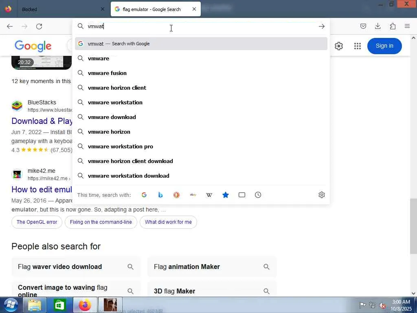
Task: Search '3D flag Maker'
Action: (212, 289)
